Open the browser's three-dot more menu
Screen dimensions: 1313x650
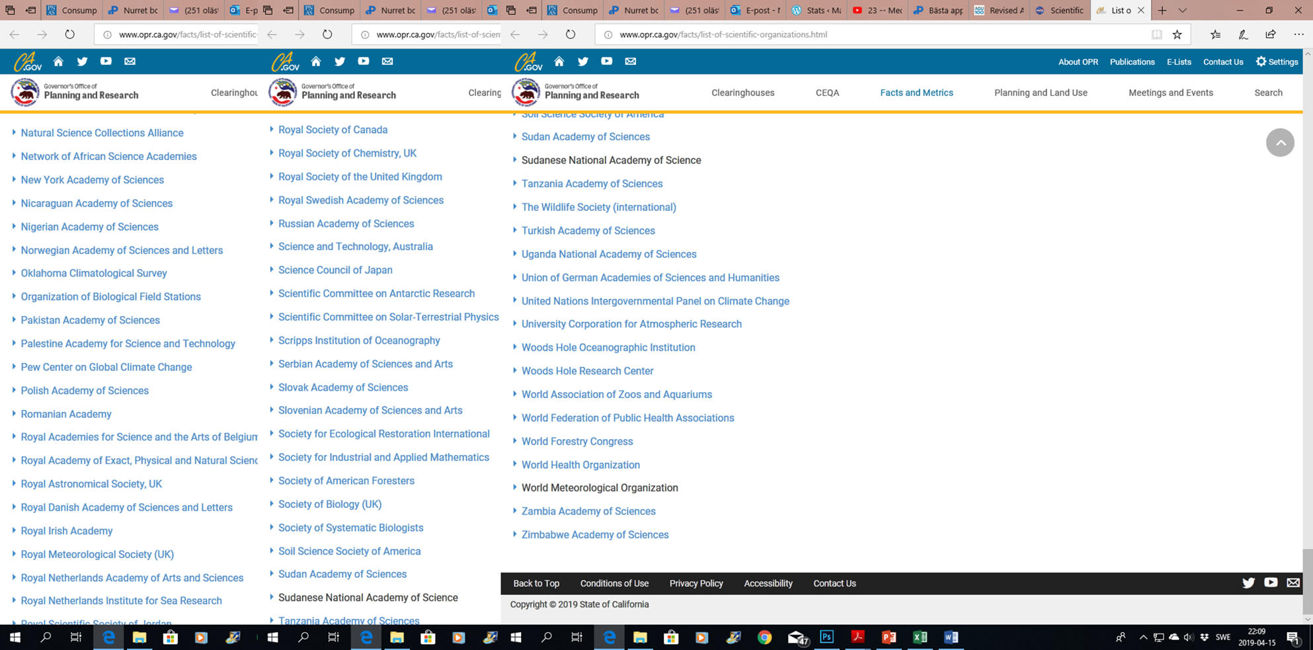(x=1298, y=34)
